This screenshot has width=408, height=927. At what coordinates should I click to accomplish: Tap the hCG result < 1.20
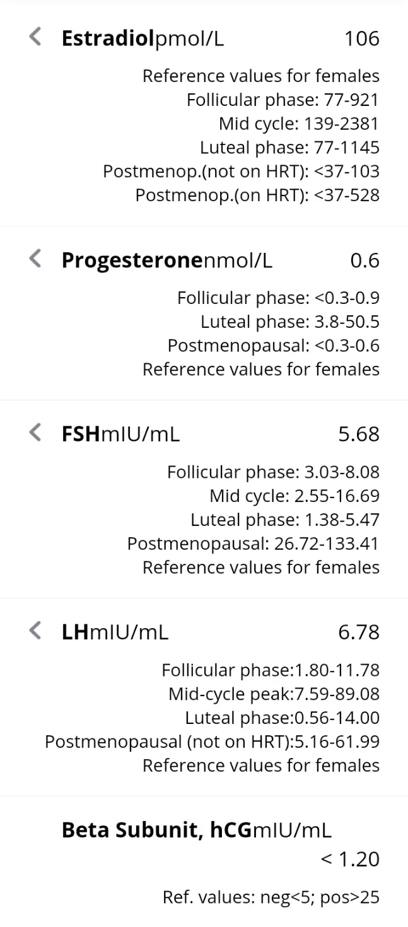tap(350, 859)
